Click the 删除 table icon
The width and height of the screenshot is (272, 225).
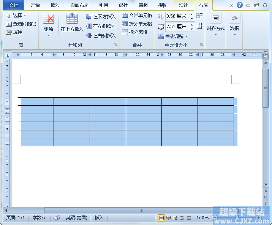(48, 18)
